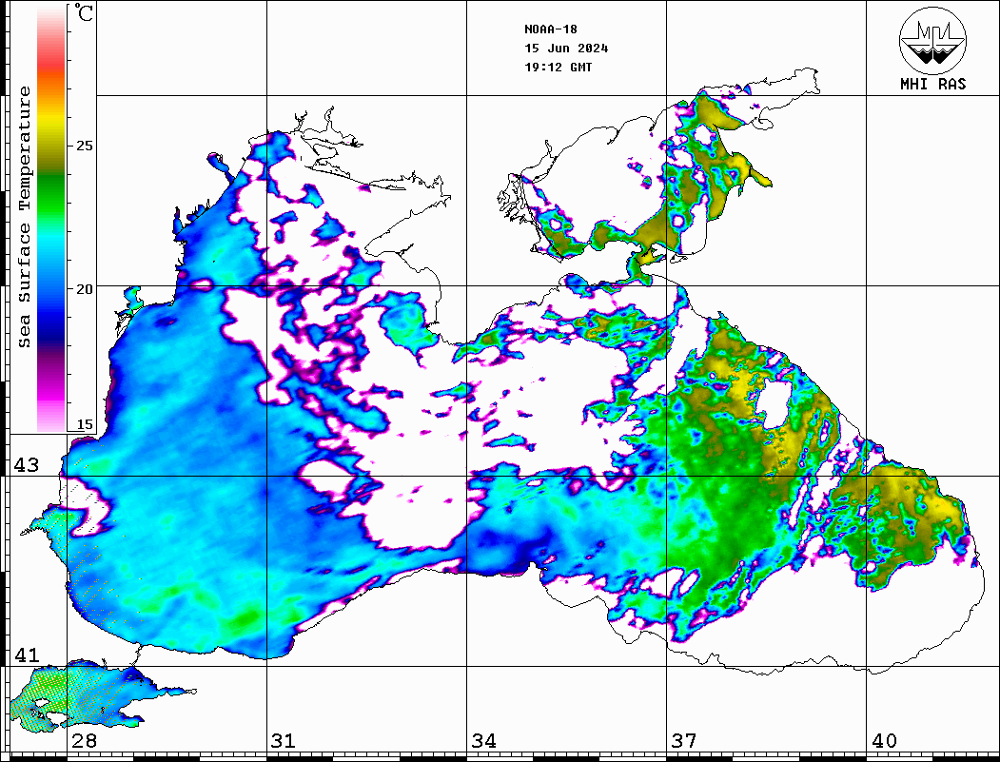1000x762 pixels.
Task: Select the 'MHI RAS' label text
Action: tap(932, 84)
